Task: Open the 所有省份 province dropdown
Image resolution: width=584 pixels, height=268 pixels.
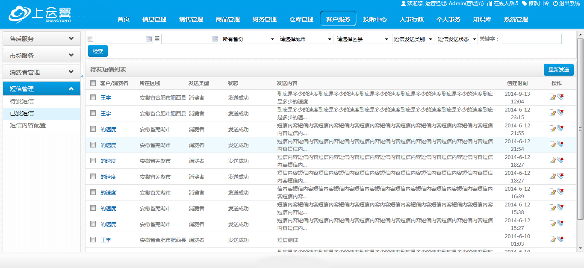Action: click(248, 39)
